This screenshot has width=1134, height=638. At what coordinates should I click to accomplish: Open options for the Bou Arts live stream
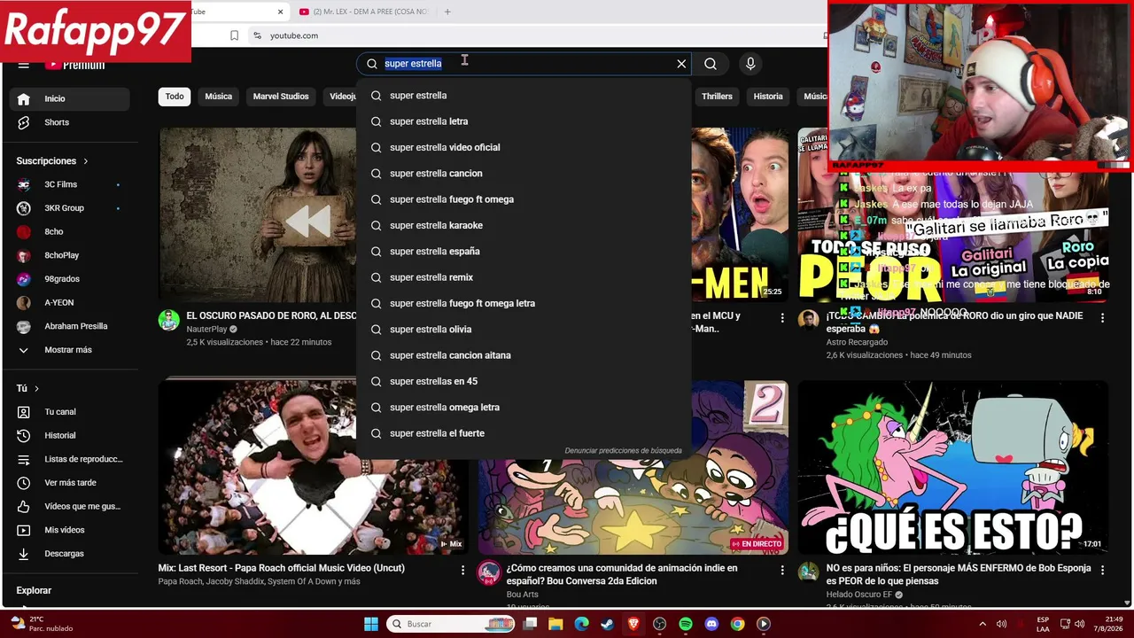tap(782, 570)
